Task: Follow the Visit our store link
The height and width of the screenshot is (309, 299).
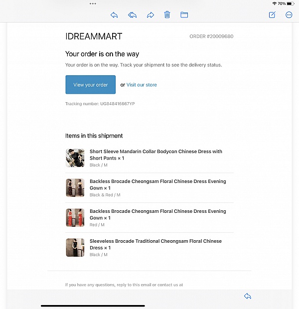Action: 142,85
